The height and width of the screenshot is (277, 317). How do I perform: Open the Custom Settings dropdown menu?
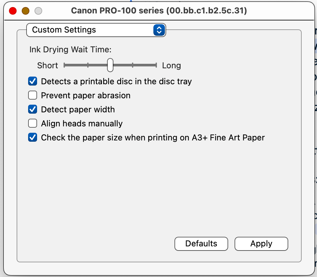(96, 30)
